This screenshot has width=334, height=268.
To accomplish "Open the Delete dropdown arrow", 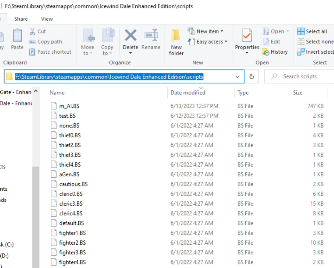I will [x=130, y=53].
